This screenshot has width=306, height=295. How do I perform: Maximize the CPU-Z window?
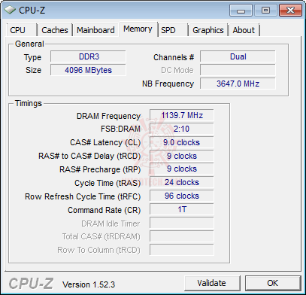coord(265,11)
